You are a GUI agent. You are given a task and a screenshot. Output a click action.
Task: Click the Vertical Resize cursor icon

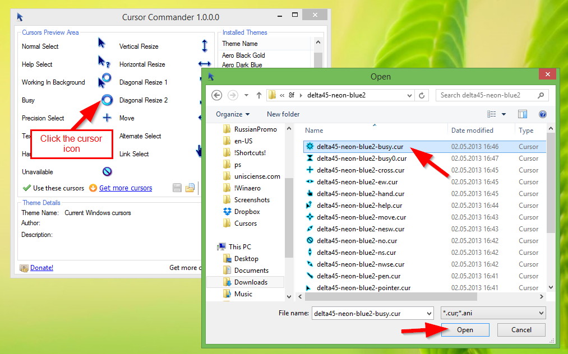point(205,46)
